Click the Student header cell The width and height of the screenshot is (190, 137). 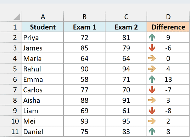click(x=43, y=27)
